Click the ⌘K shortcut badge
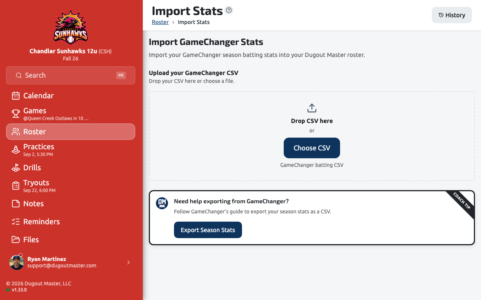The width and height of the screenshot is (481, 300). [x=121, y=75]
